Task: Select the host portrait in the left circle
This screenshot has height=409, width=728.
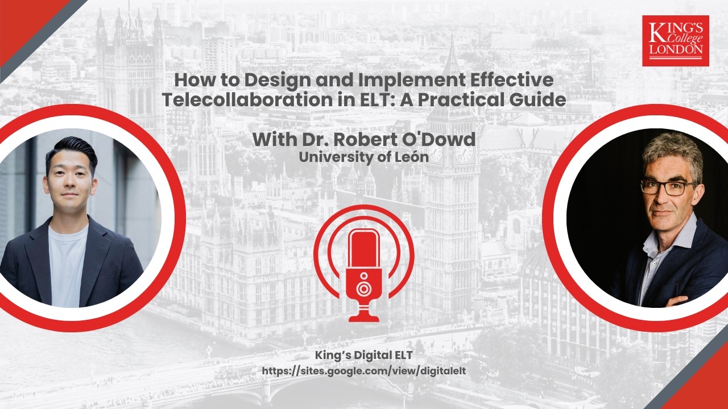Action: coord(80,218)
